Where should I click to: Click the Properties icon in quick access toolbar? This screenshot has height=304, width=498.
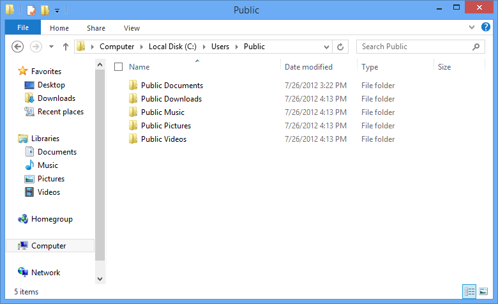31,10
